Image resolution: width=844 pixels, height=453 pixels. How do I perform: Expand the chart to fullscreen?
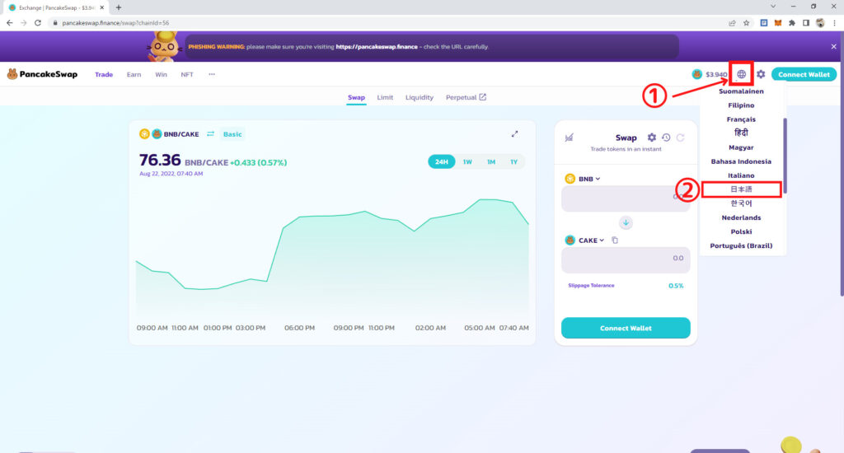[x=514, y=134]
